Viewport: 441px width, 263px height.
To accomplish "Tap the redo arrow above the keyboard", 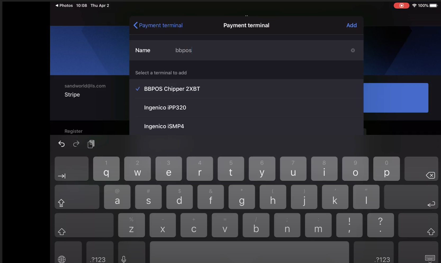I will pos(76,144).
